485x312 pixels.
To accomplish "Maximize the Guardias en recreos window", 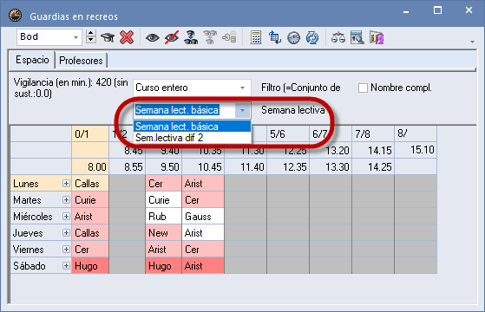I will point(437,10).
